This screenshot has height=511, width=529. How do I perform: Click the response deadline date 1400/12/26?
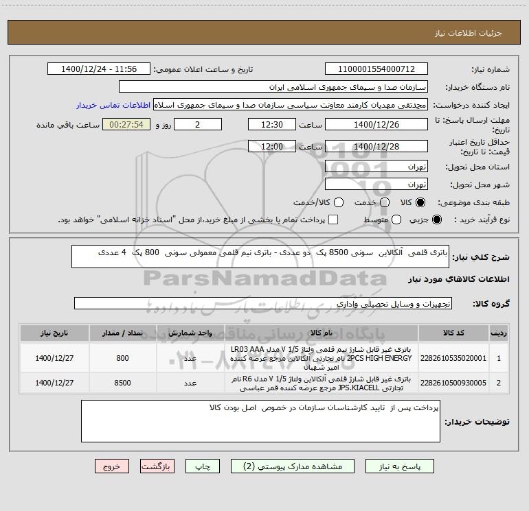(376, 124)
